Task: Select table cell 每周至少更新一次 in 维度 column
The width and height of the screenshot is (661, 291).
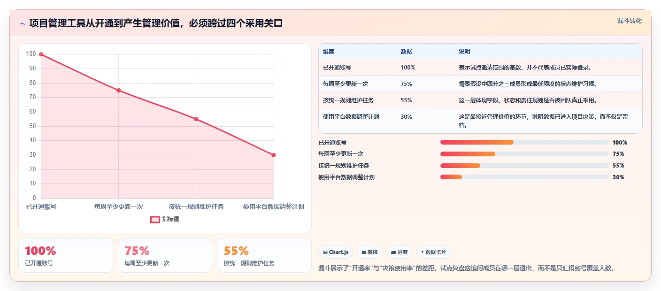Action: click(x=346, y=84)
